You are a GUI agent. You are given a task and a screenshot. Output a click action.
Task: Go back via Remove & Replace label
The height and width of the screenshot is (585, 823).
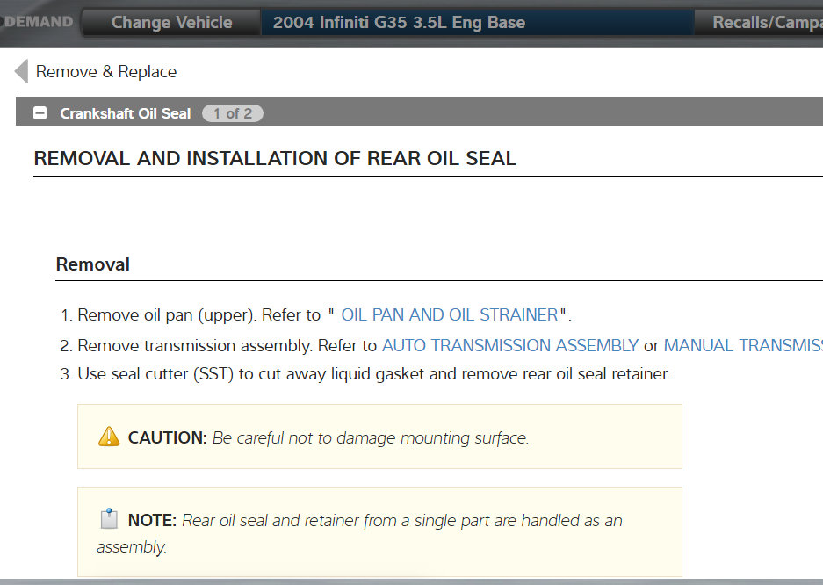tap(105, 72)
